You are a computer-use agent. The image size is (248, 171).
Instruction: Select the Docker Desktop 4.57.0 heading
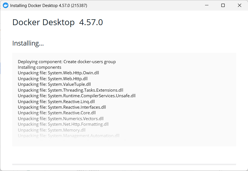(57, 22)
